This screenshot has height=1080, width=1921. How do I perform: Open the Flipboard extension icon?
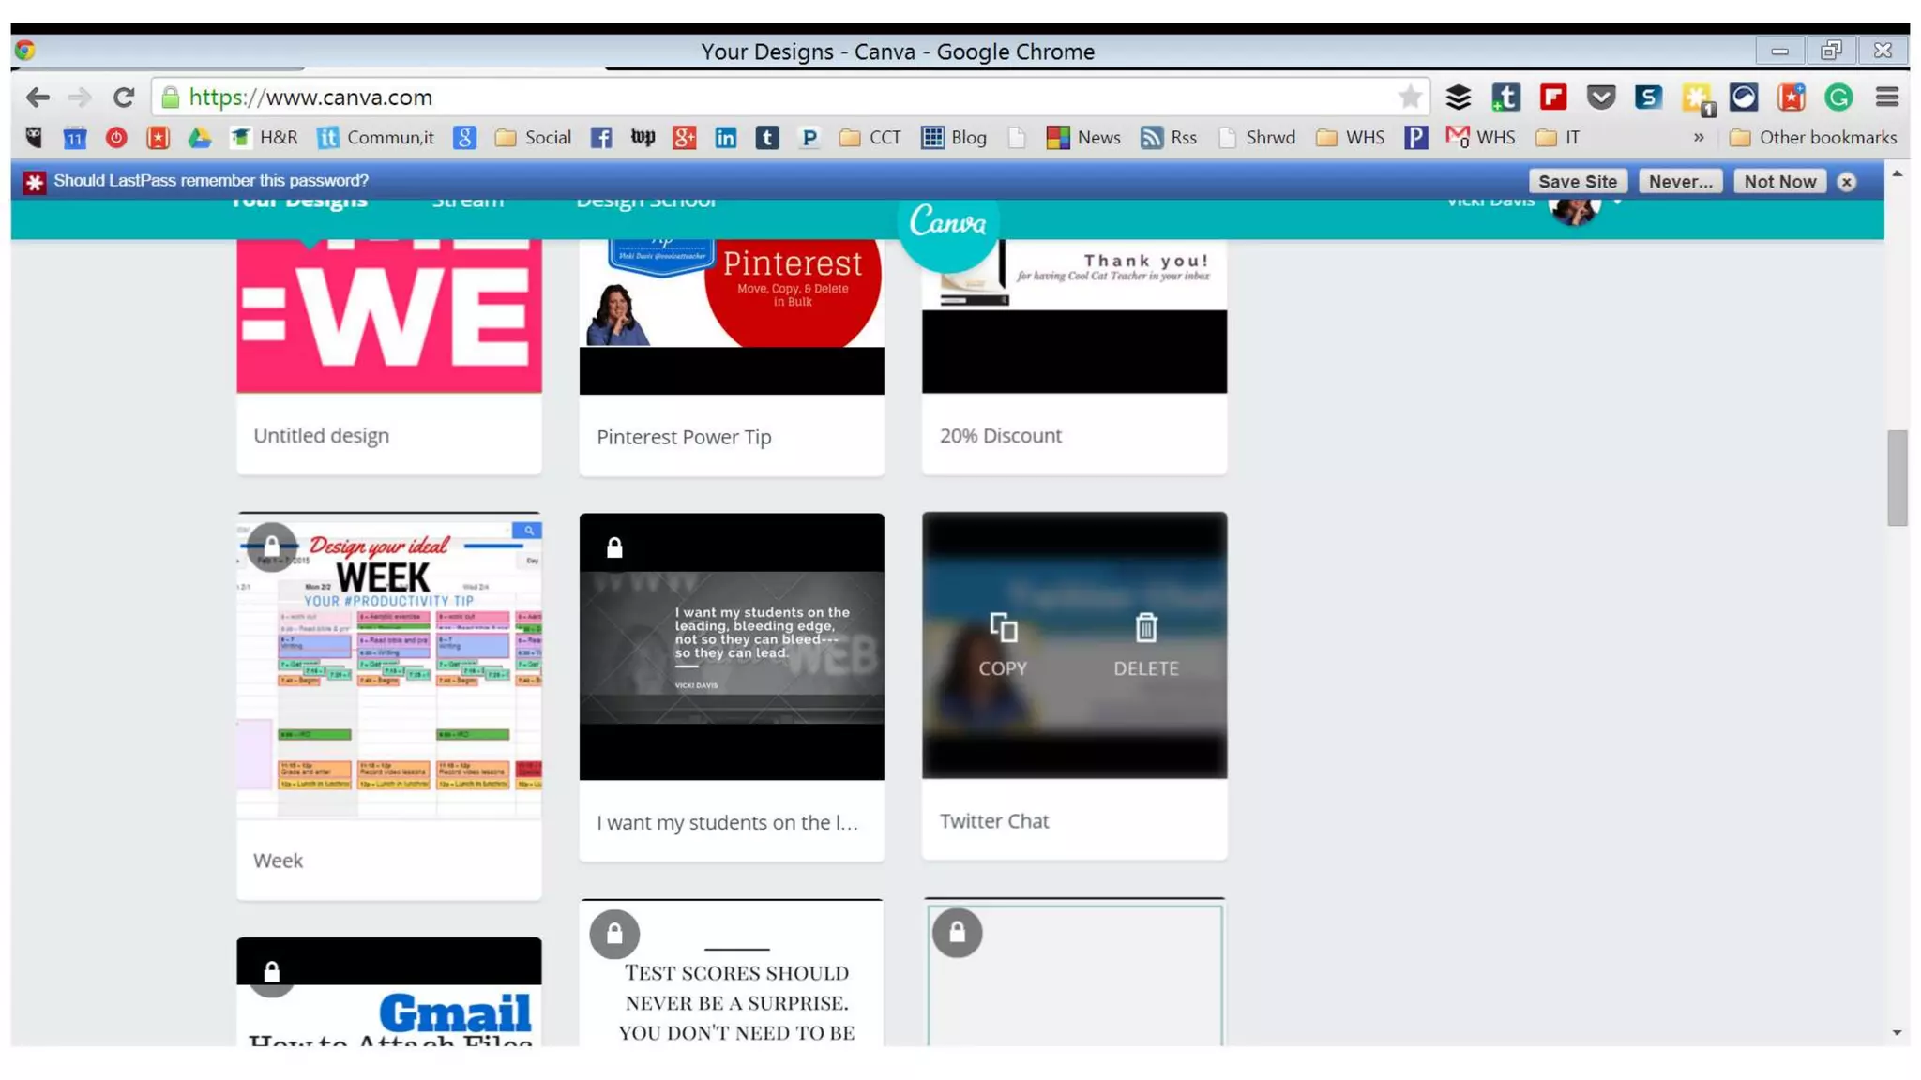[x=1553, y=97]
